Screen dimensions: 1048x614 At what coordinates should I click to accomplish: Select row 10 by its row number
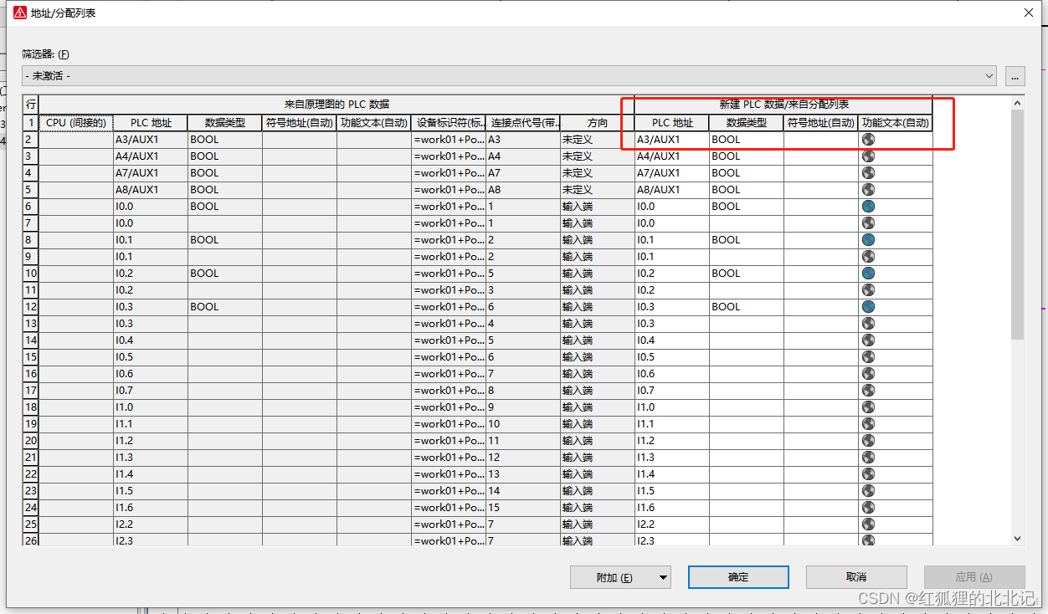tap(31, 274)
